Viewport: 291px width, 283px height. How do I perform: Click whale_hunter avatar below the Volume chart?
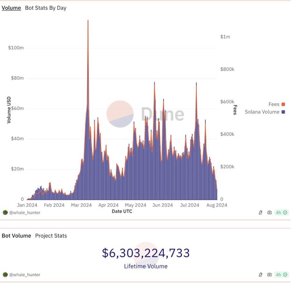(x=5, y=213)
